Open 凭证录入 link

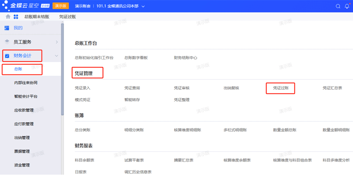click(x=83, y=88)
